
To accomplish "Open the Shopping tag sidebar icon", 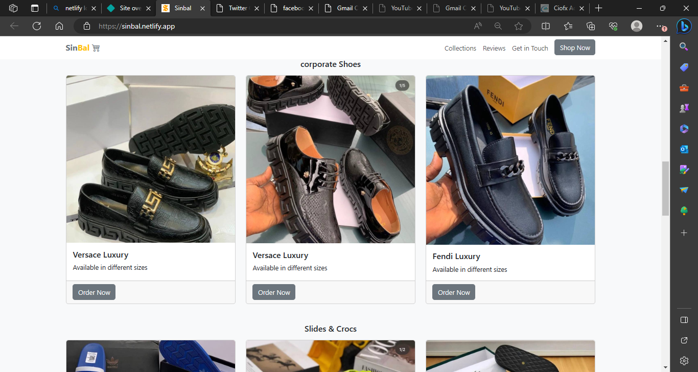I will [684, 67].
